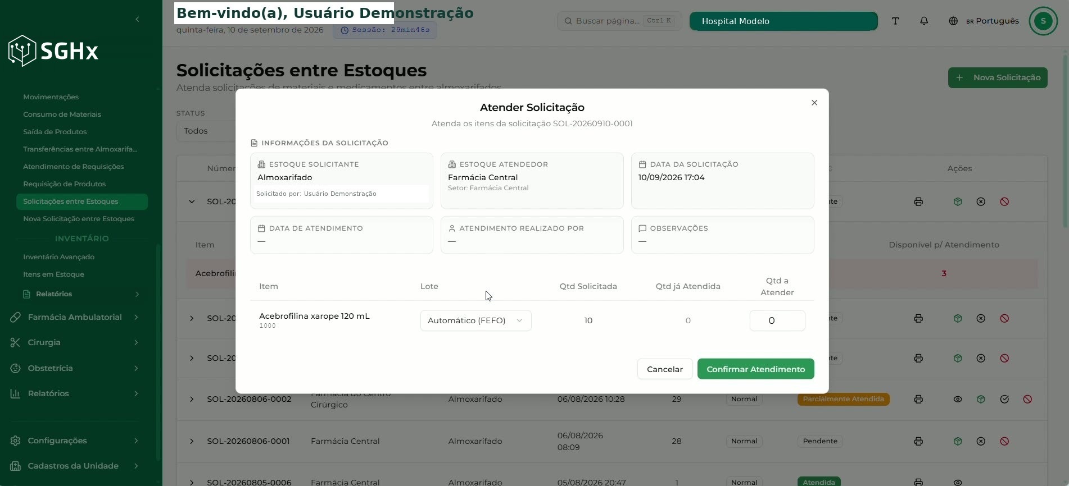Print request SOL-20260806-0001
The width and height of the screenshot is (1069, 486).
point(918,442)
